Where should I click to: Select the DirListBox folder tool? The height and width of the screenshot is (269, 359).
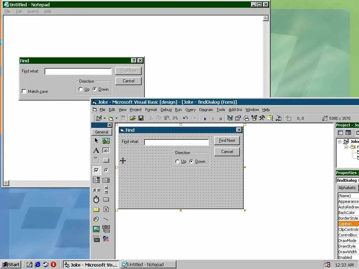96,209
